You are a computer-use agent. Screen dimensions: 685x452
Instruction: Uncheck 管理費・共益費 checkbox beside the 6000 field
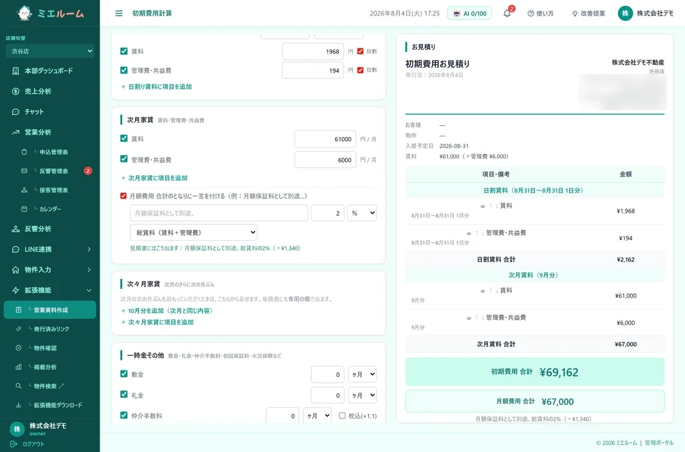coord(124,159)
